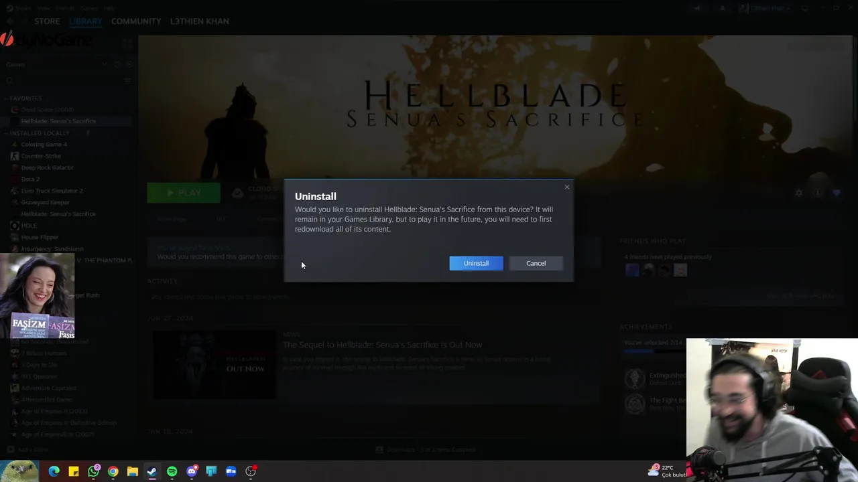Select Euro Truck Simulator 2
Screen dimensions: 858x482
[52, 191]
